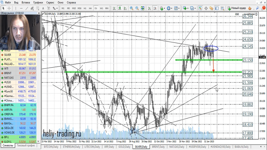The height and width of the screenshot is (150, 267).
Task: Click the 23.150 green level line label
Action: click(x=247, y=60)
